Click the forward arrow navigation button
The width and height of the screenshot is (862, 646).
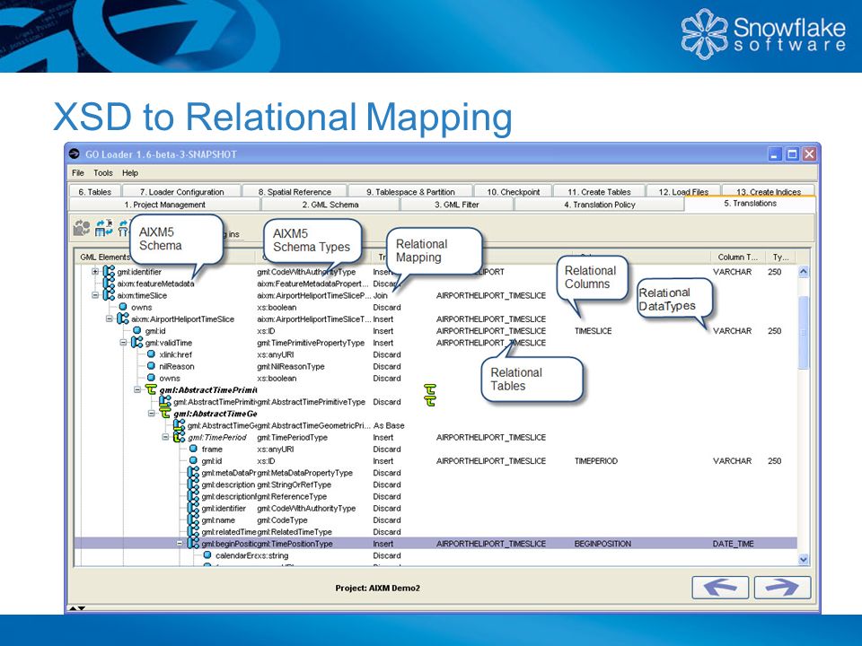[782, 587]
